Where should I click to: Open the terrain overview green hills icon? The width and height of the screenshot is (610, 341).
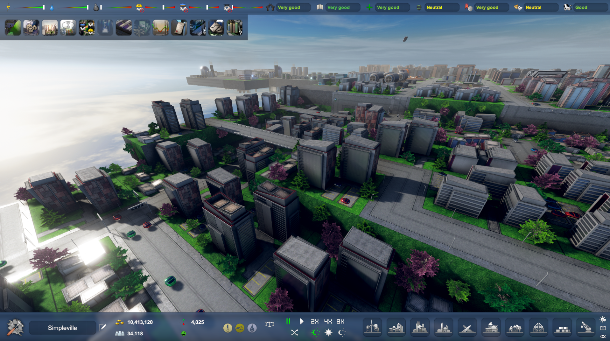click(13, 28)
